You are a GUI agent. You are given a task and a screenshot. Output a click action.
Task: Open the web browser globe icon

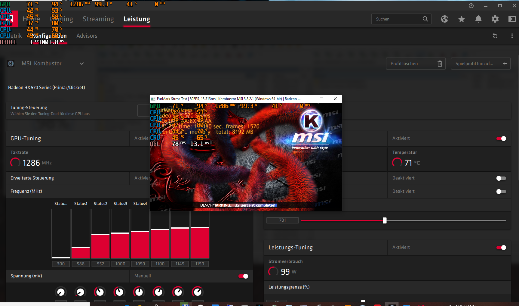pyautogui.click(x=445, y=19)
